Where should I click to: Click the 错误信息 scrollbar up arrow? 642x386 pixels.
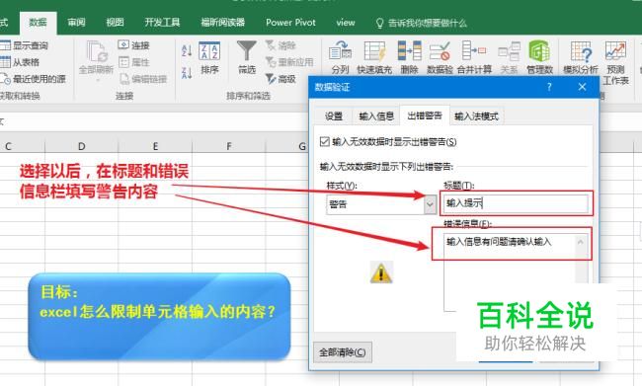(x=580, y=242)
